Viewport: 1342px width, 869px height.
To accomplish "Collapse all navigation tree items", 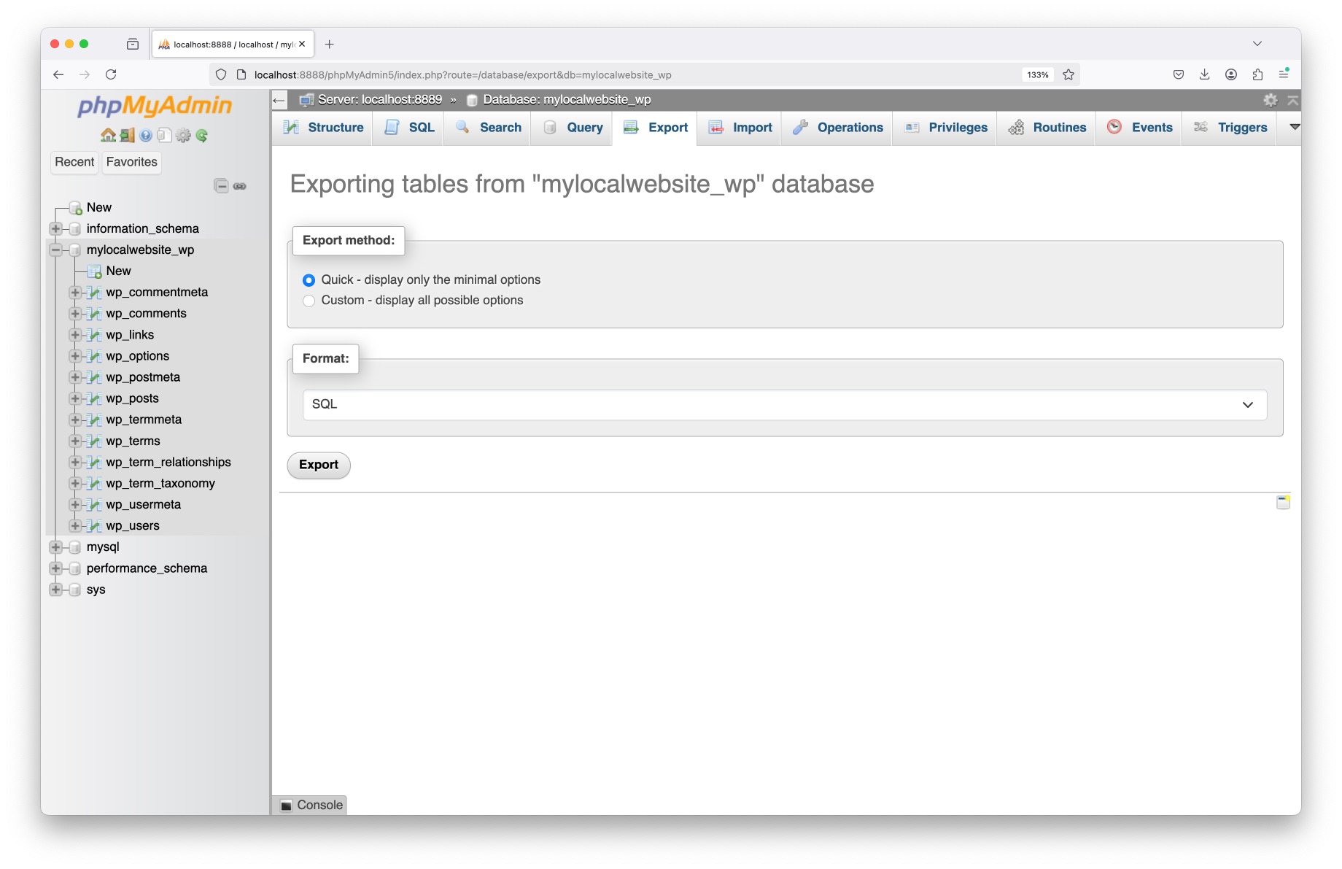I will 221,186.
